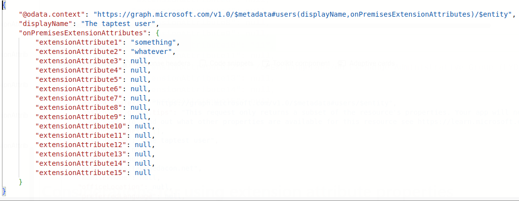Select the extensionAttribute15 key
Image resolution: width=519 pixels, height=201 pixels.
coord(81,172)
